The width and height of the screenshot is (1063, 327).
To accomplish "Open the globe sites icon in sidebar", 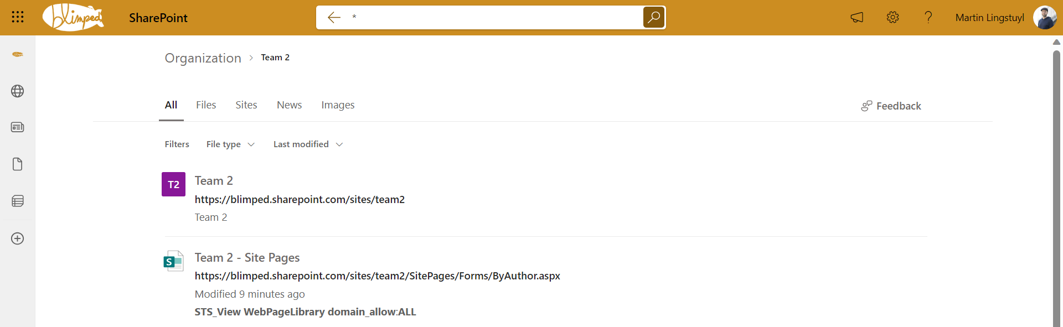I will tap(18, 91).
